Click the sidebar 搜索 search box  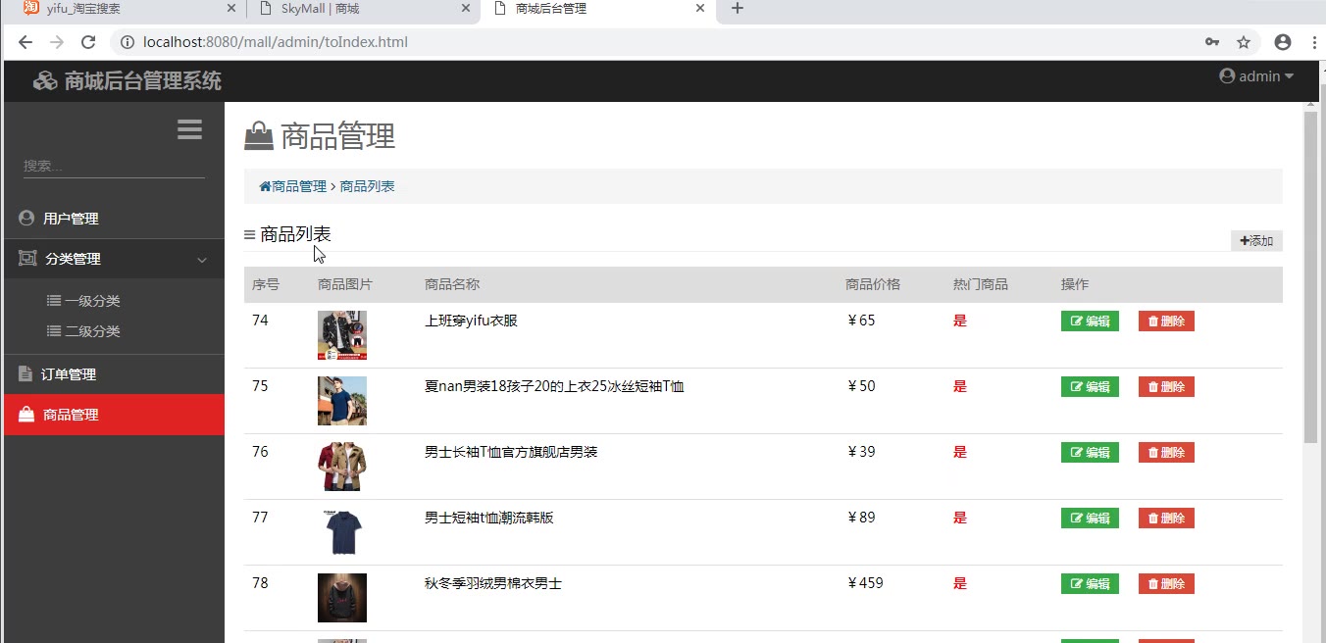(114, 167)
